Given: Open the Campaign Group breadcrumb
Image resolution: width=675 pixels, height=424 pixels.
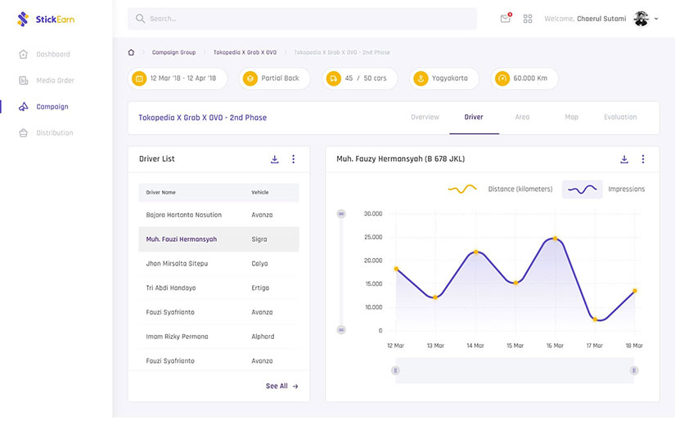Looking at the screenshot, I should [173, 52].
